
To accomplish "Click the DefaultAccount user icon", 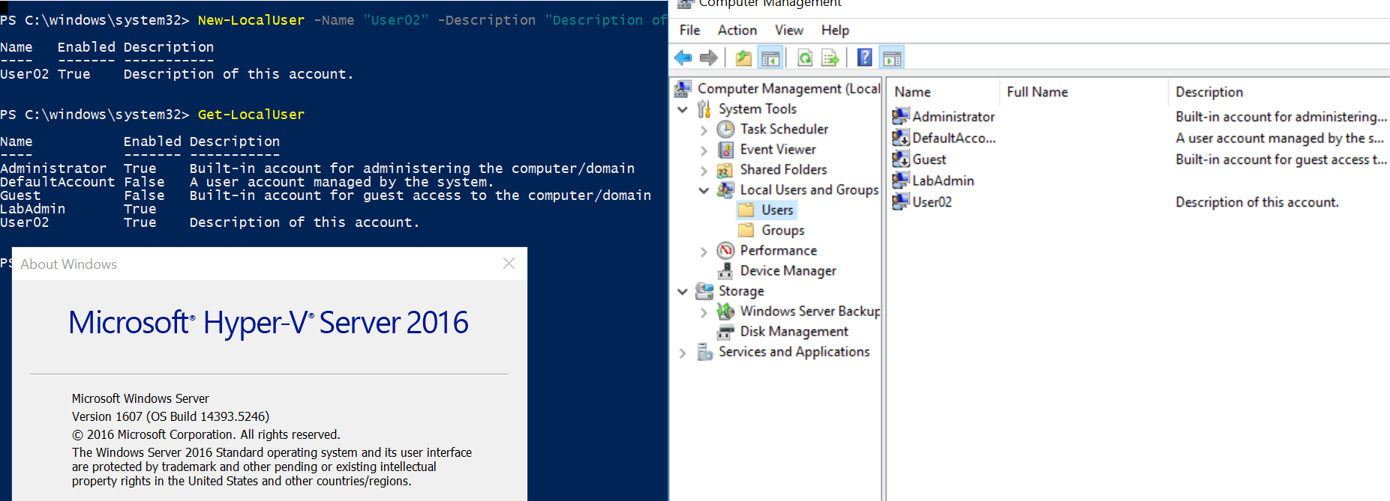I will pyautogui.click(x=901, y=138).
